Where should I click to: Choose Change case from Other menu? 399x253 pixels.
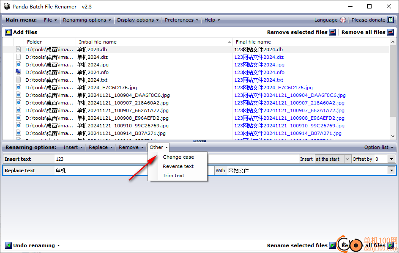(x=178, y=157)
